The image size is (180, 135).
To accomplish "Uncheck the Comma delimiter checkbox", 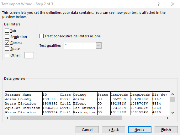I will (x=7, y=43).
